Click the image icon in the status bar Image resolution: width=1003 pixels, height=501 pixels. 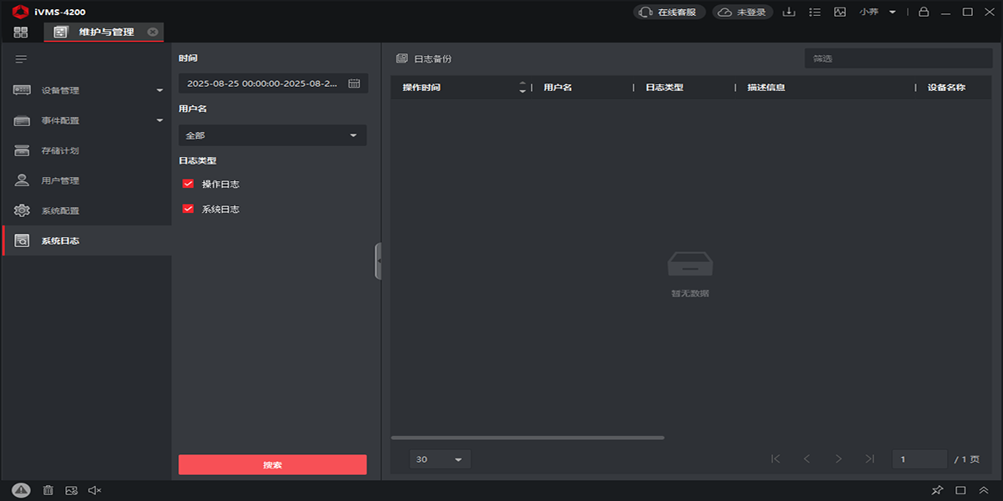[71, 490]
